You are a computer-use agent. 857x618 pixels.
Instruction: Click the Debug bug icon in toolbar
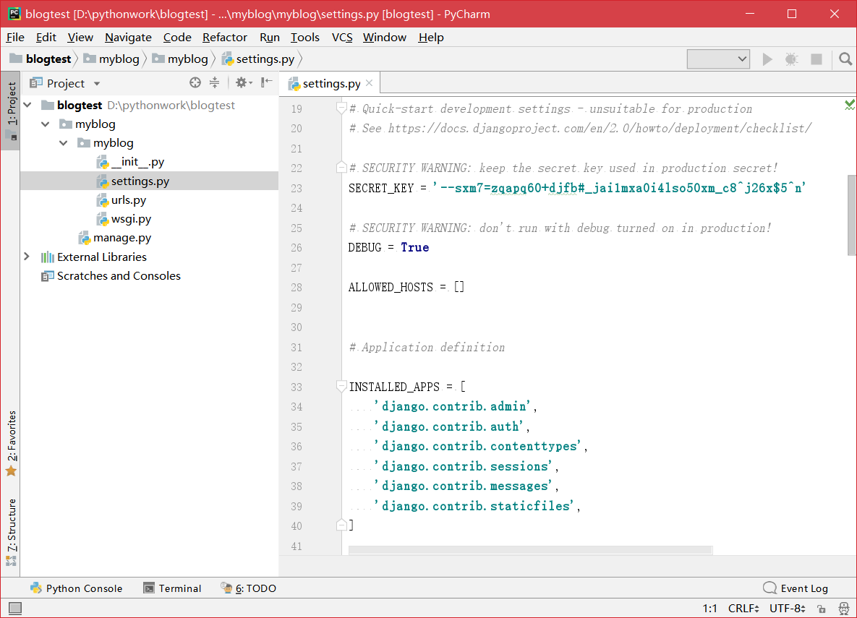click(x=791, y=59)
